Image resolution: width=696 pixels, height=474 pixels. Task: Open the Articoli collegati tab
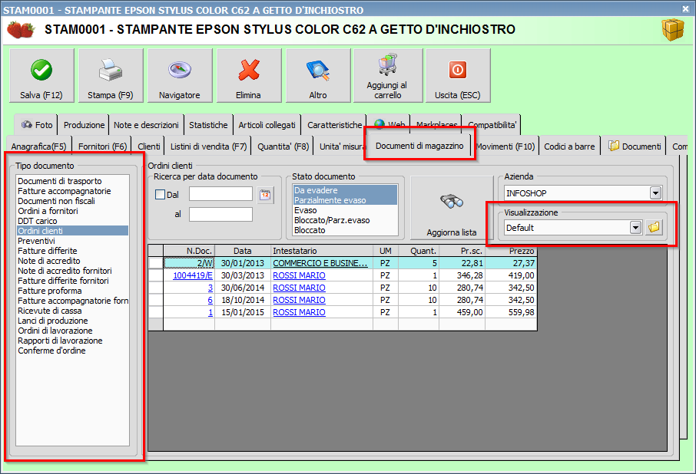click(267, 125)
